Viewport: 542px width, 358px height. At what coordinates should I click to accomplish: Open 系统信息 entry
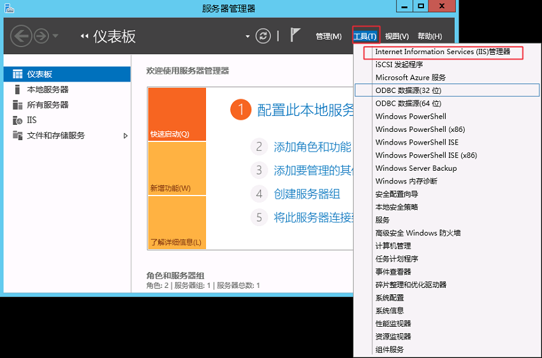coord(390,311)
